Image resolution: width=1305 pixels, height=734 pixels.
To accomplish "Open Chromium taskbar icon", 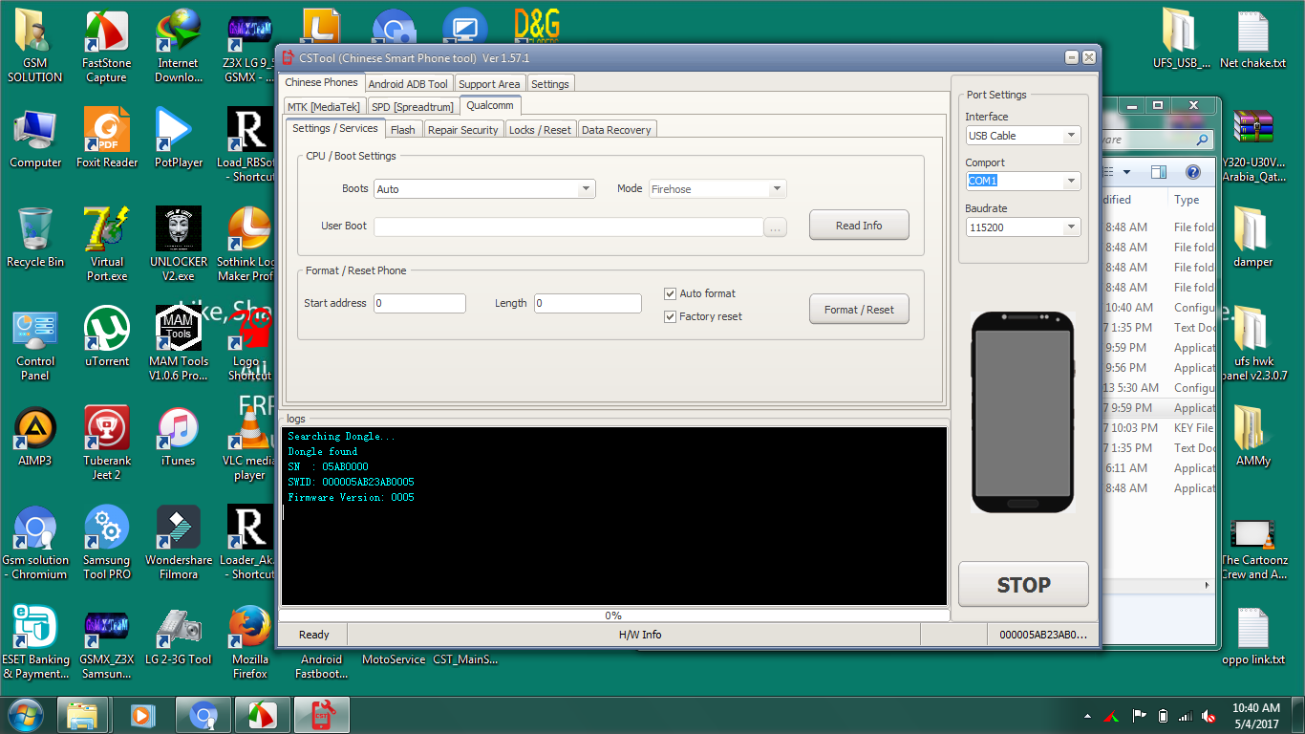I will [x=203, y=715].
